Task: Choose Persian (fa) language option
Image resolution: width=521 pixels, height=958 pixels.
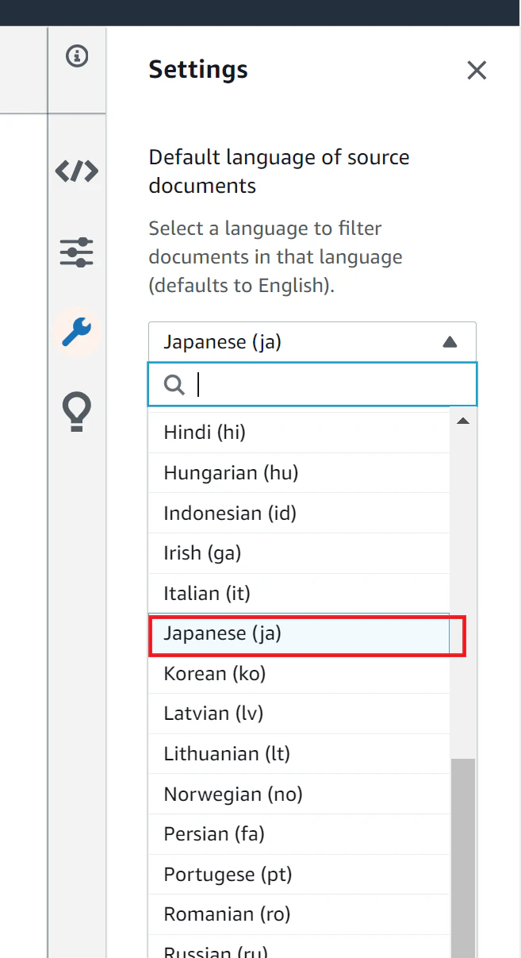Action: pyautogui.click(x=299, y=834)
